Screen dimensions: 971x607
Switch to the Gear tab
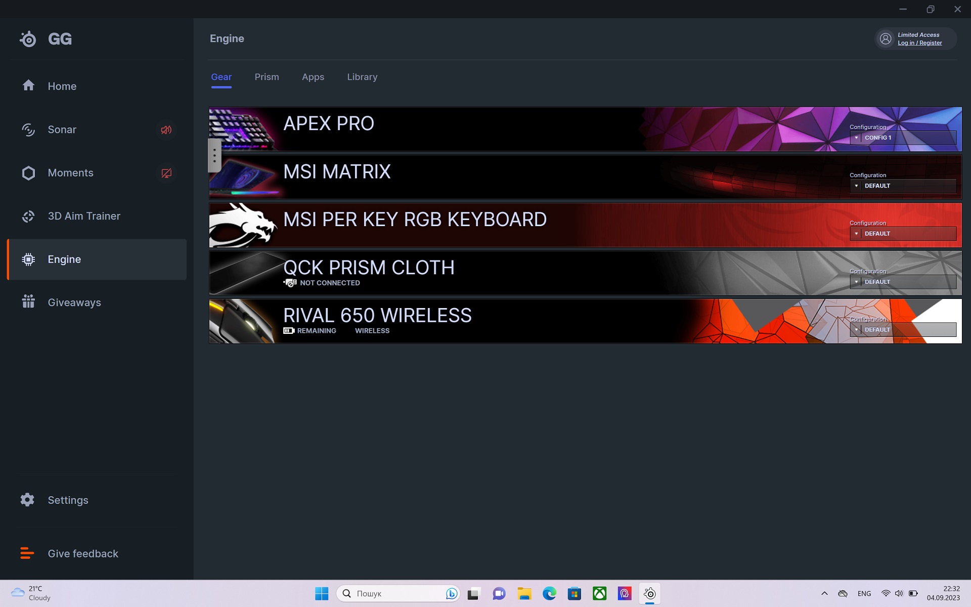(x=221, y=77)
